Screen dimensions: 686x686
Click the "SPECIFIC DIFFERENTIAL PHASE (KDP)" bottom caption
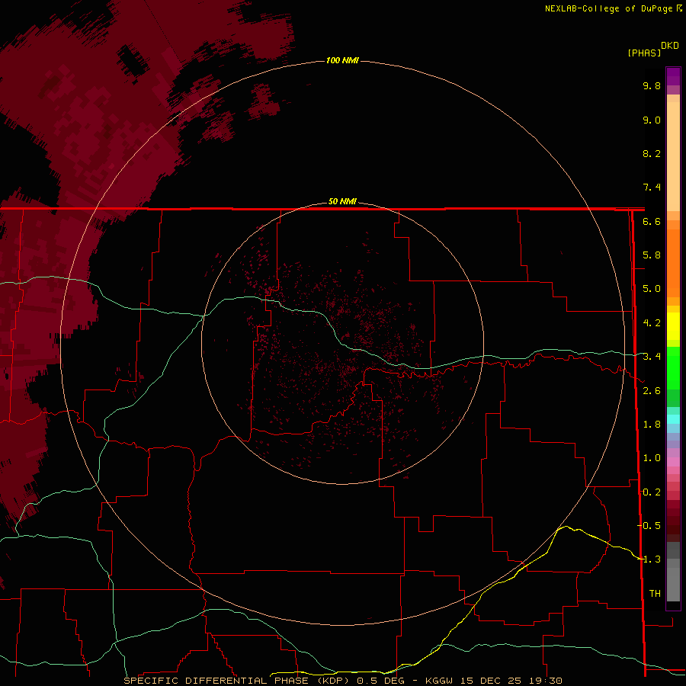[236, 681]
